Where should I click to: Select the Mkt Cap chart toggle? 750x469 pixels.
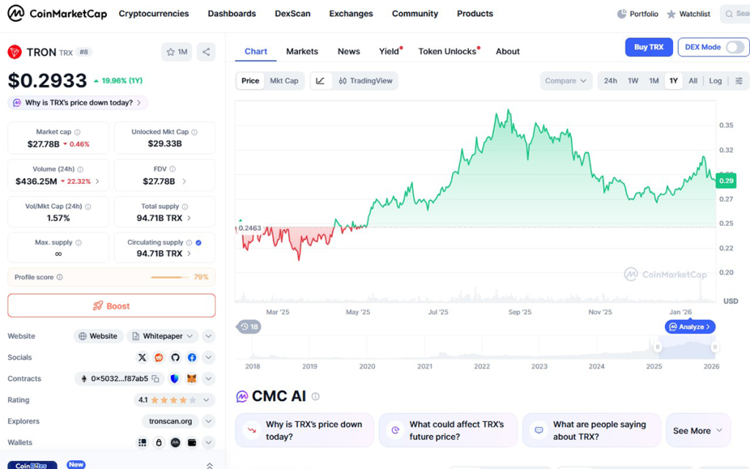coord(284,81)
